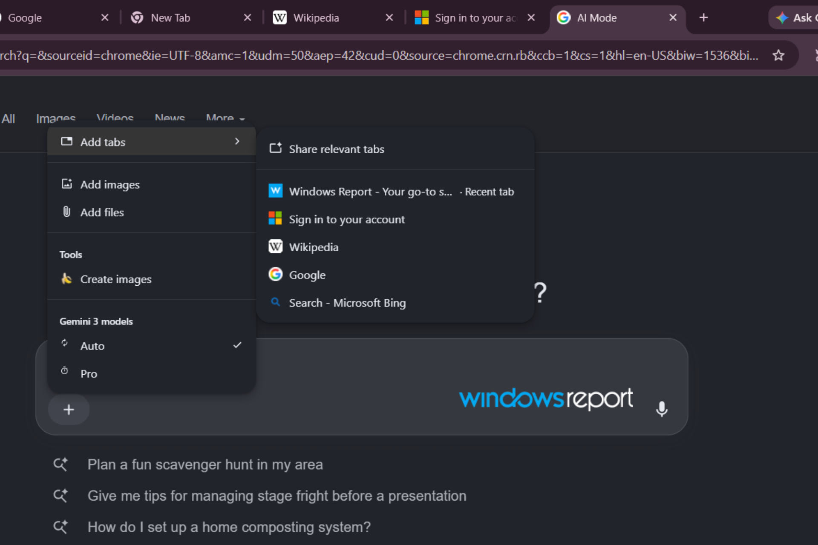Screen dimensions: 818x545
Task: Click the address bar URL
Action: (379, 55)
